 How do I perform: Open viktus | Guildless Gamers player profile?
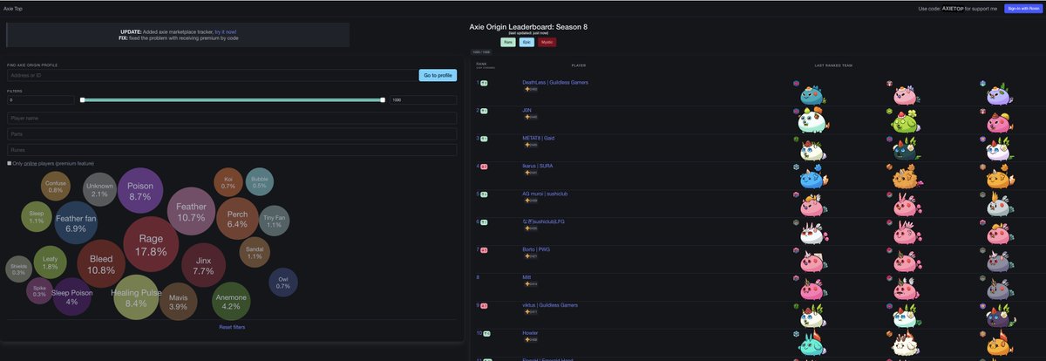click(552, 305)
